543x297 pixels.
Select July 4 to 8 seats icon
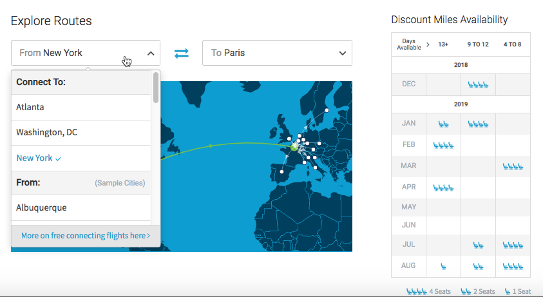pos(513,245)
